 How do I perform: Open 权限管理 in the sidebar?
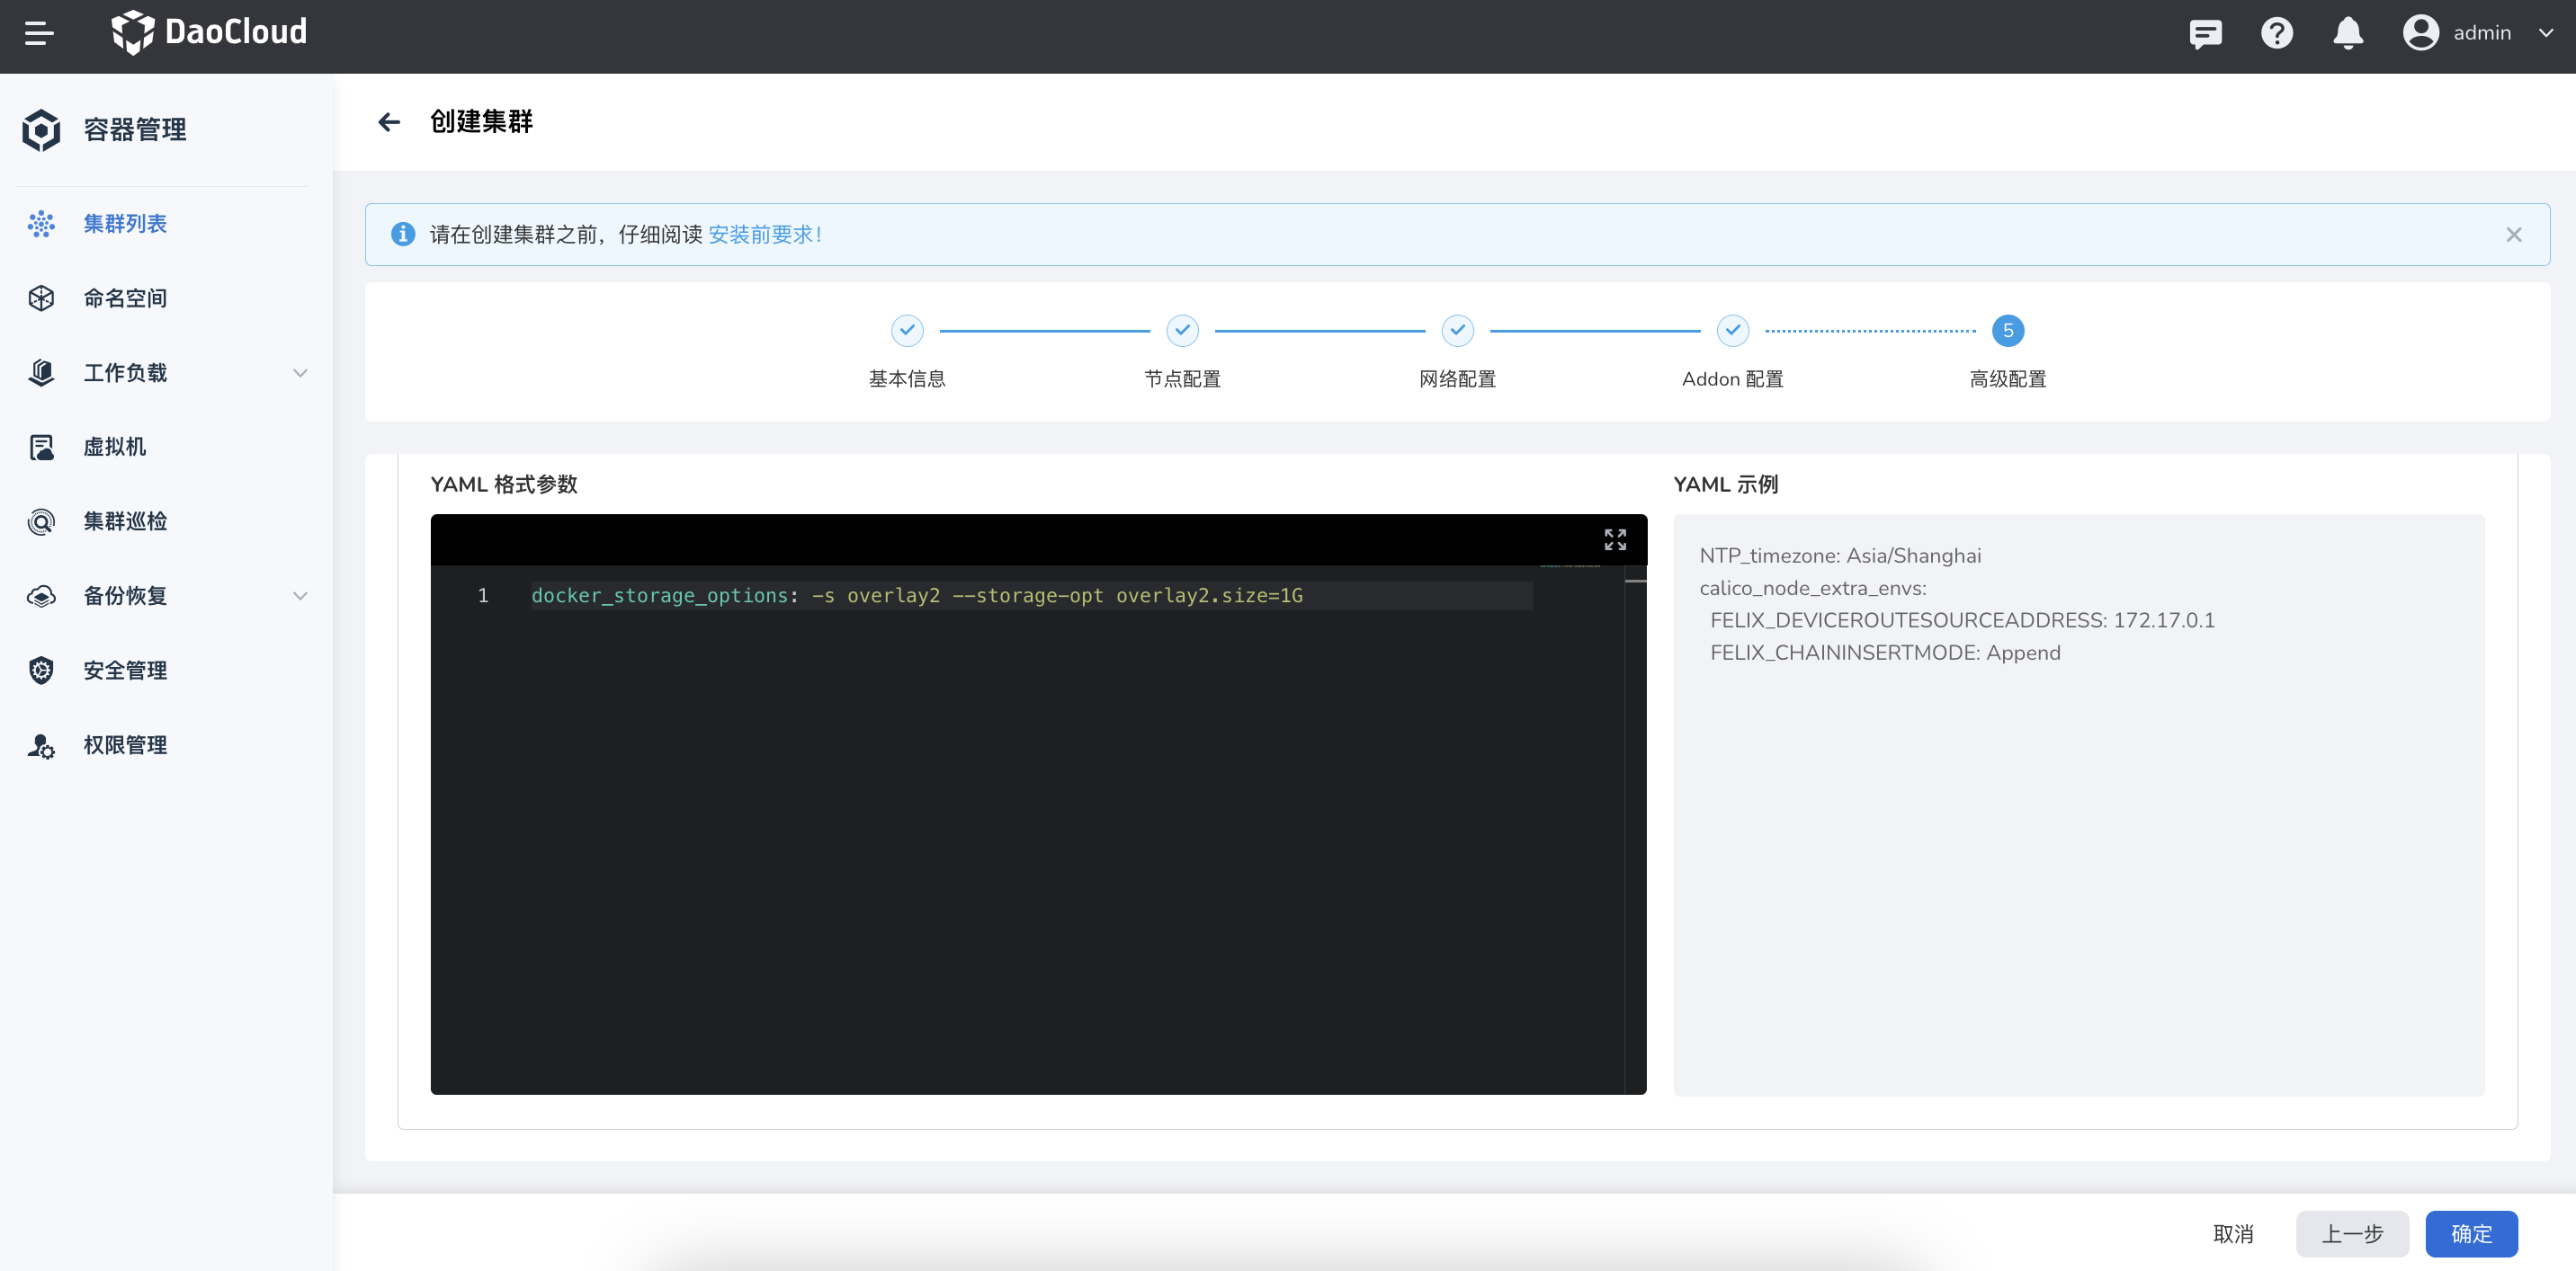coord(125,745)
